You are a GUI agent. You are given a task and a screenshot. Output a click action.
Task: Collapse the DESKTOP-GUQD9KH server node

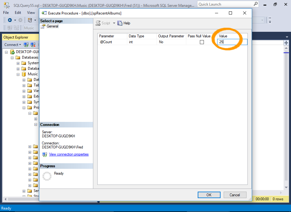tap(6, 52)
